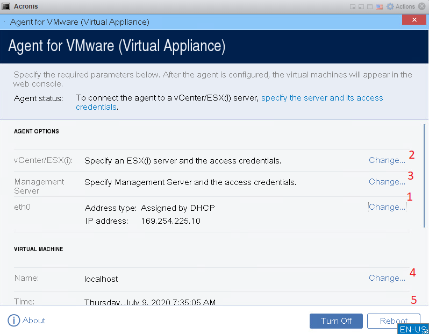Open the Actions gear menu

pos(401,6)
